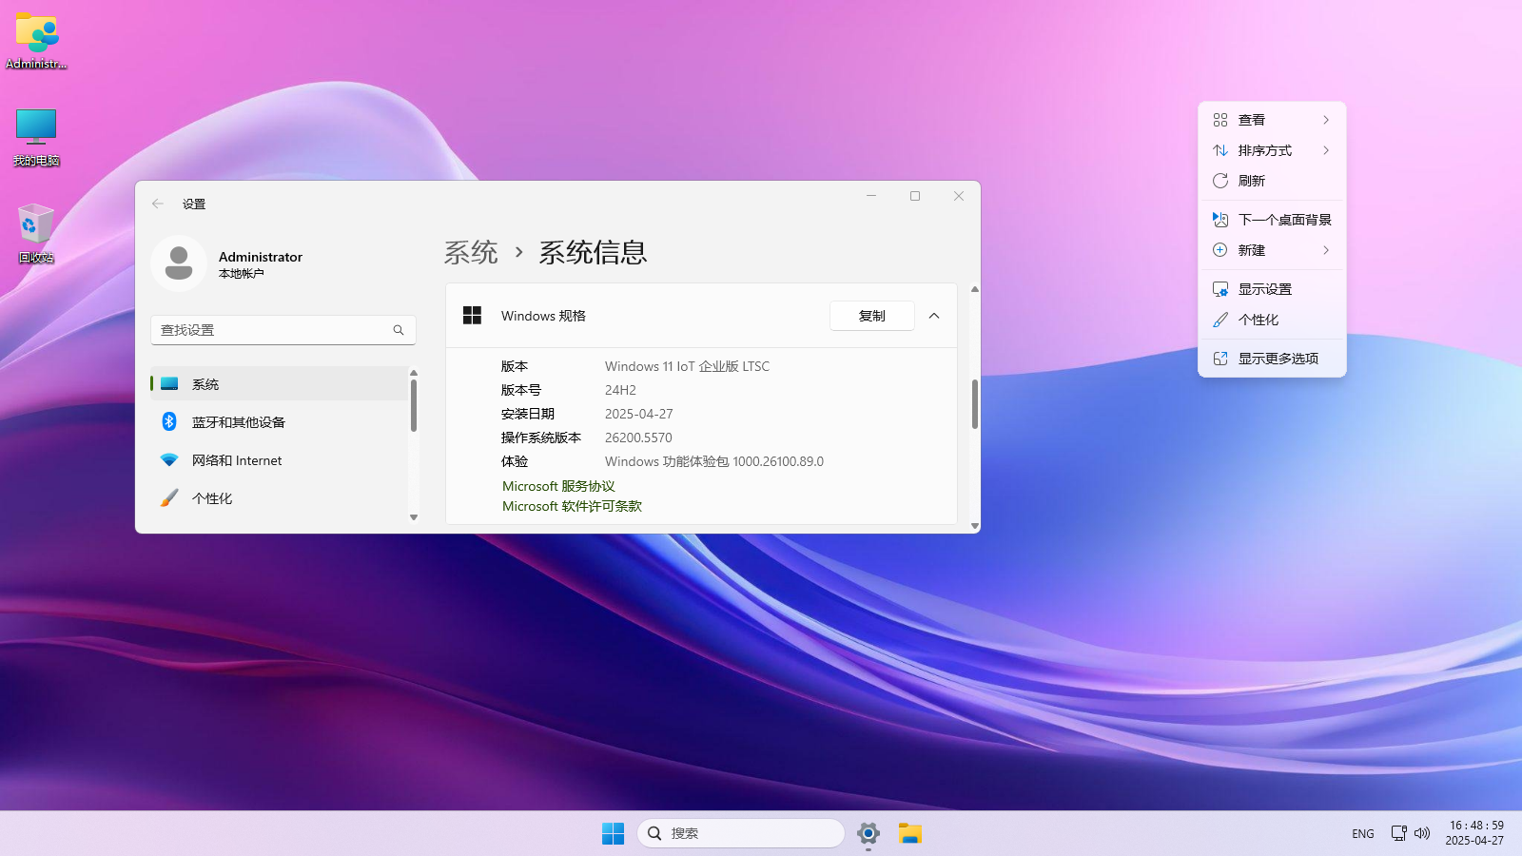Choose 显示更多选项 in the context menu
The image size is (1522, 856).
tap(1272, 359)
